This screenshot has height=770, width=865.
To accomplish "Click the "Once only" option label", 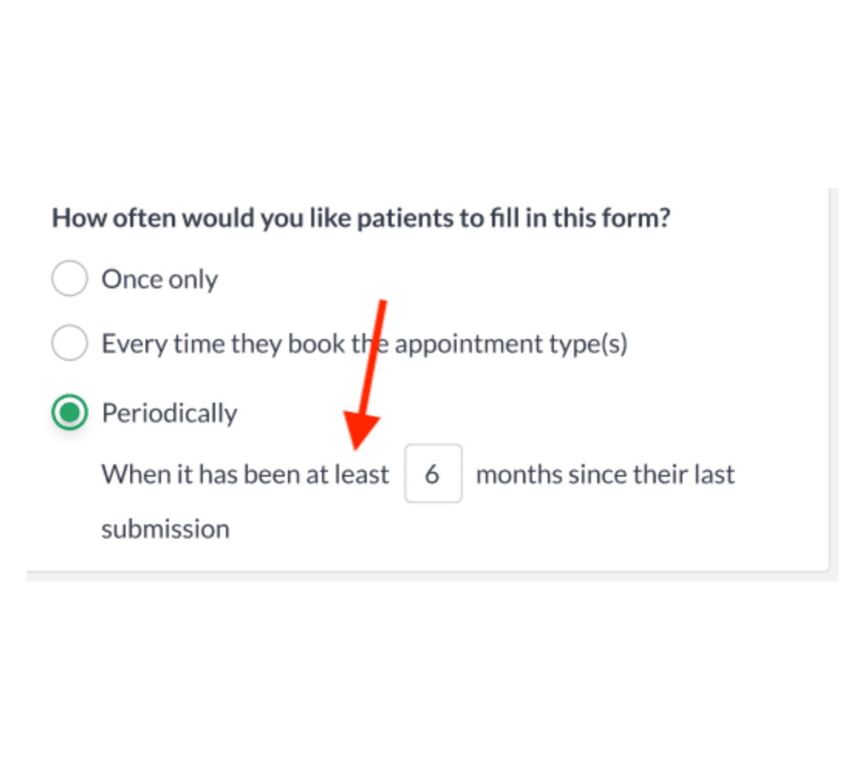I will (x=160, y=279).
